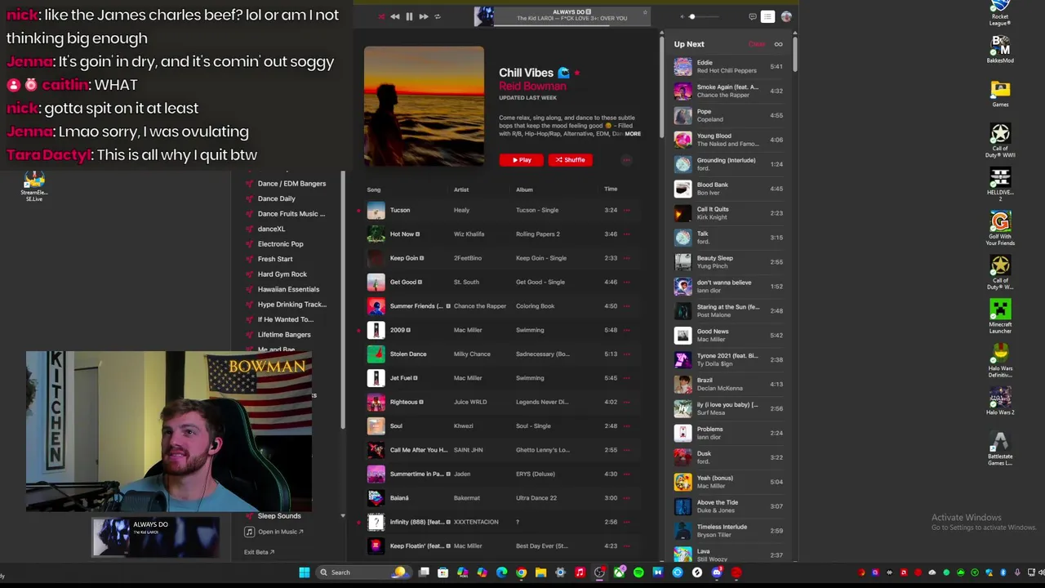Open Reid Bowman curator link
The image size is (1045, 588).
pos(532,86)
